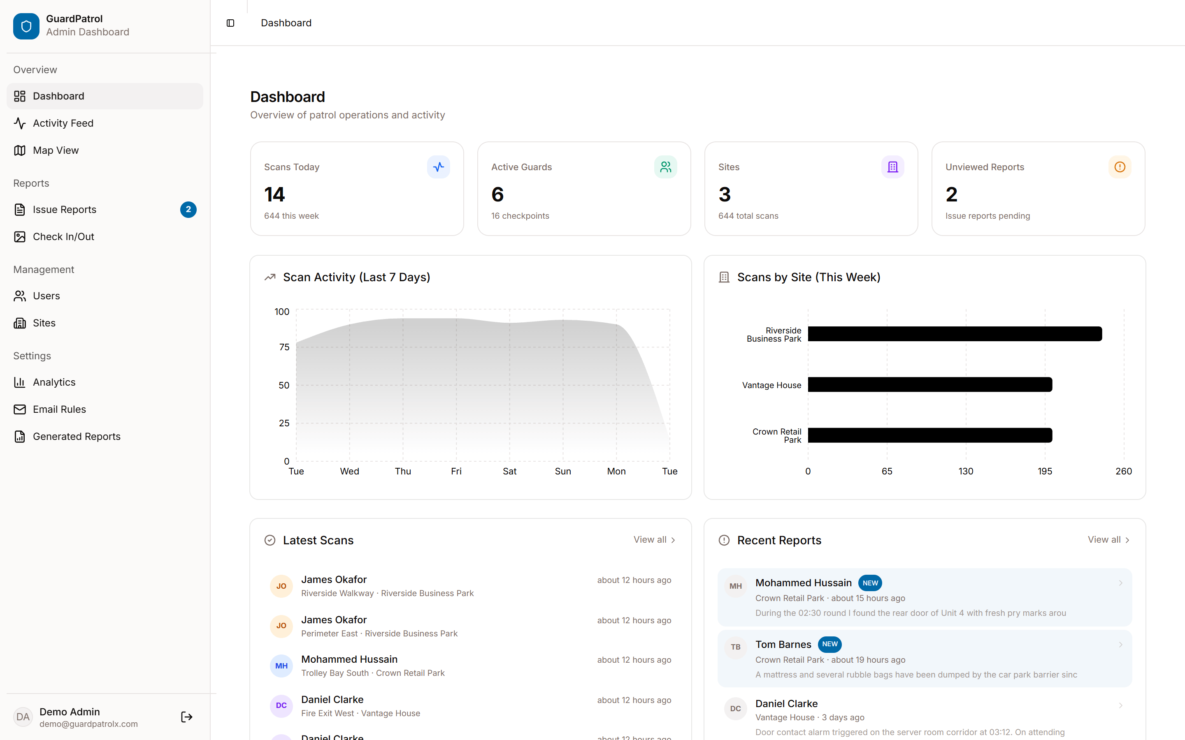Image resolution: width=1185 pixels, height=740 pixels.
Task: Click the Check In/Out image icon
Action: tap(20, 237)
